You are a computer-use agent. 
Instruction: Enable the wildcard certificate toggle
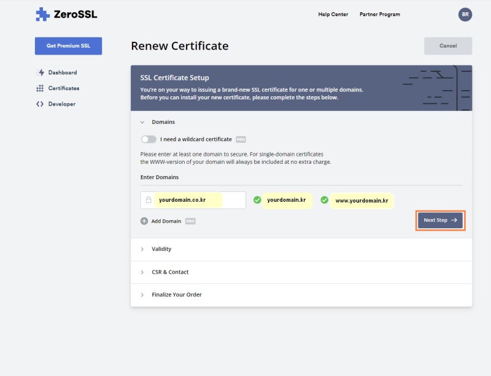[149, 139]
